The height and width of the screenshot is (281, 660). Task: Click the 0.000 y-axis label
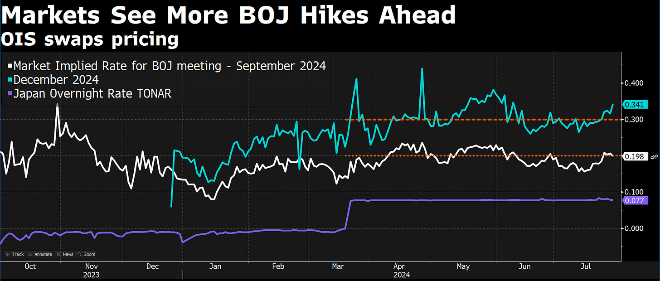point(635,228)
